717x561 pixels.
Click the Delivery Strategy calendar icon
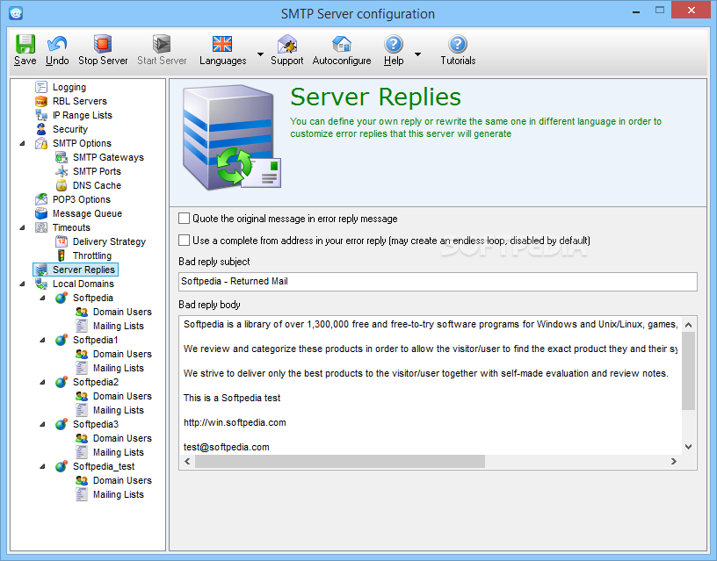[62, 241]
